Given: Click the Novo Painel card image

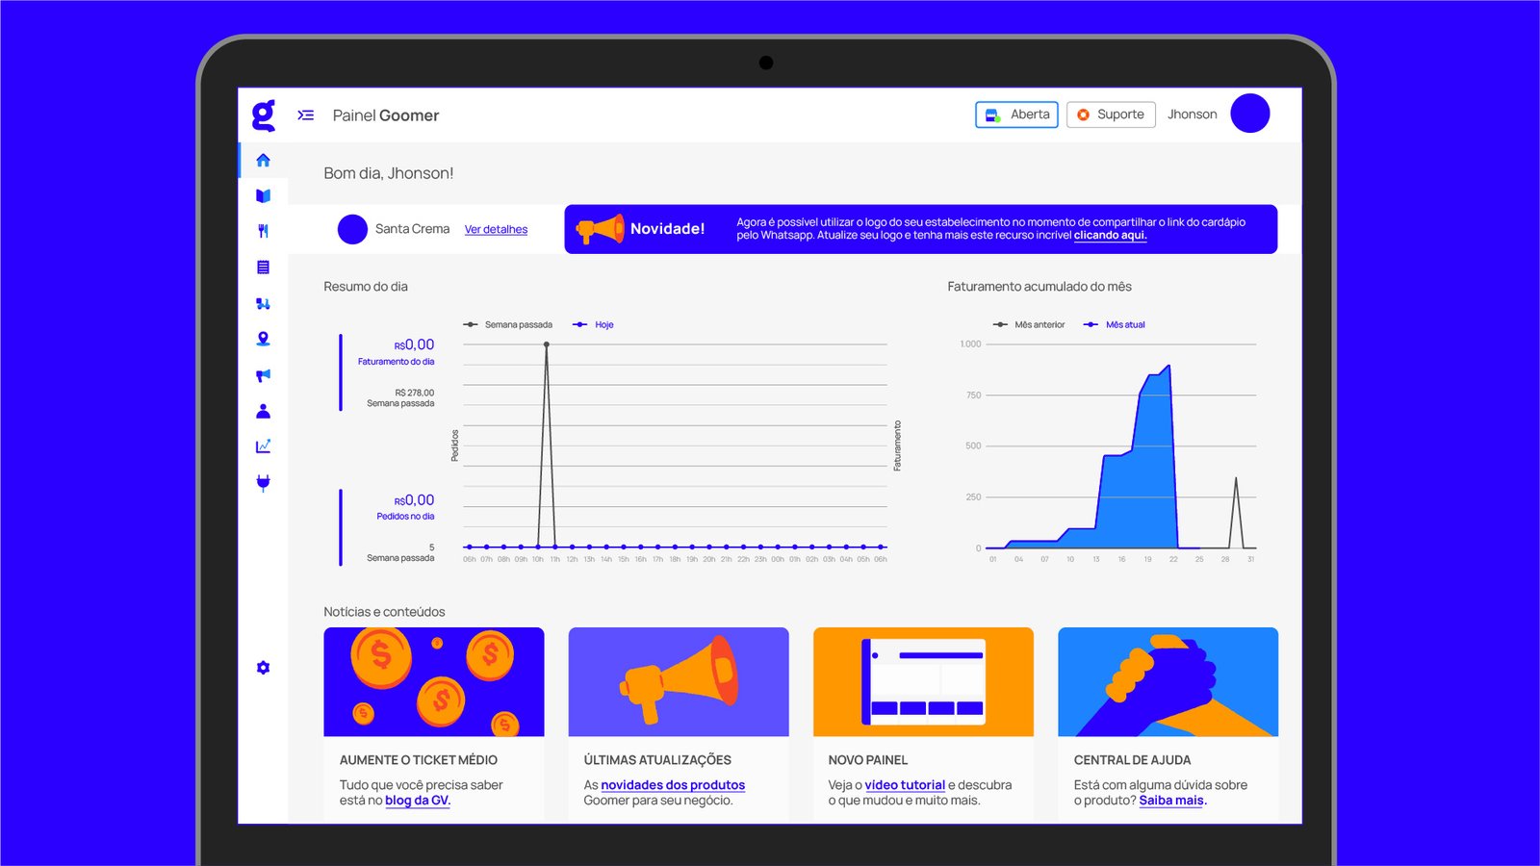Looking at the screenshot, I should click(x=923, y=682).
